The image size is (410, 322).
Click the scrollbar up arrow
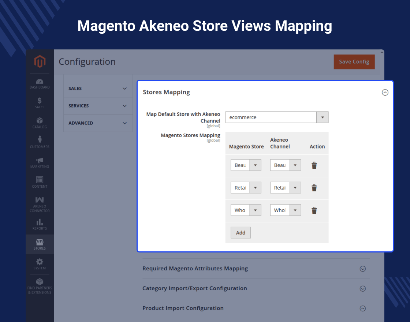[382, 52]
